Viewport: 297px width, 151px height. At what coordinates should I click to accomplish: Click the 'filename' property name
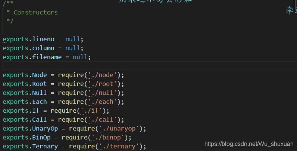47,57
